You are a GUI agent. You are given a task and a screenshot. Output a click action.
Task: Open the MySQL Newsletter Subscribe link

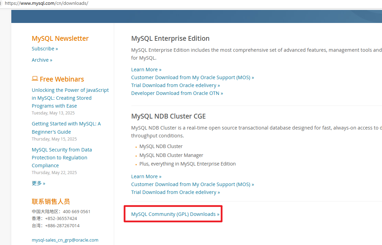pyautogui.click(x=45, y=49)
